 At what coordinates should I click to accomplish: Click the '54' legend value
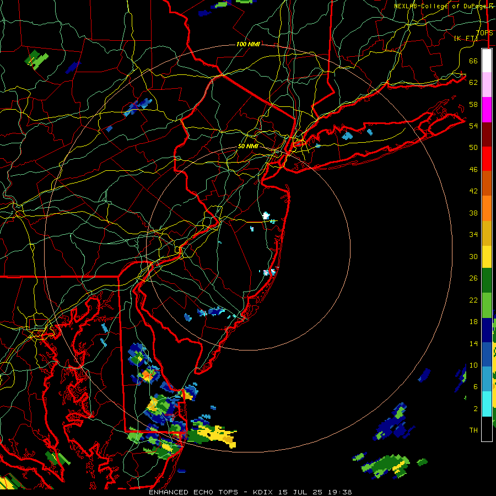[473, 126]
